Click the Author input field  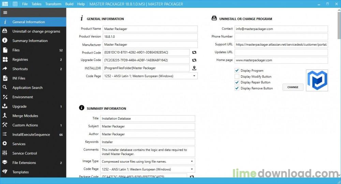[148, 134]
